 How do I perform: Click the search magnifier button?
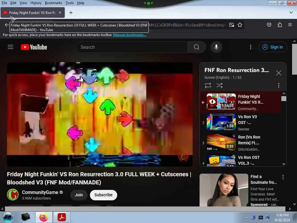point(196,47)
